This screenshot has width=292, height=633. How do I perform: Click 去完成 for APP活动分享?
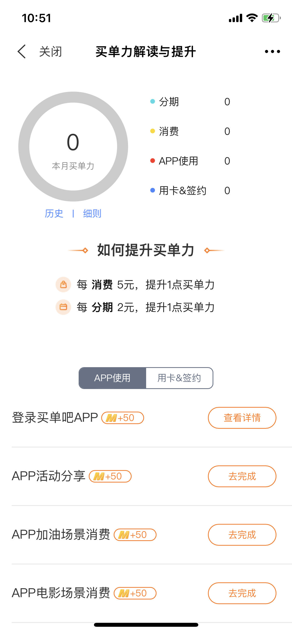[242, 476]
